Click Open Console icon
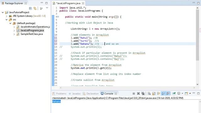Viewport: 201px width, 113px height. click(186, 94)
